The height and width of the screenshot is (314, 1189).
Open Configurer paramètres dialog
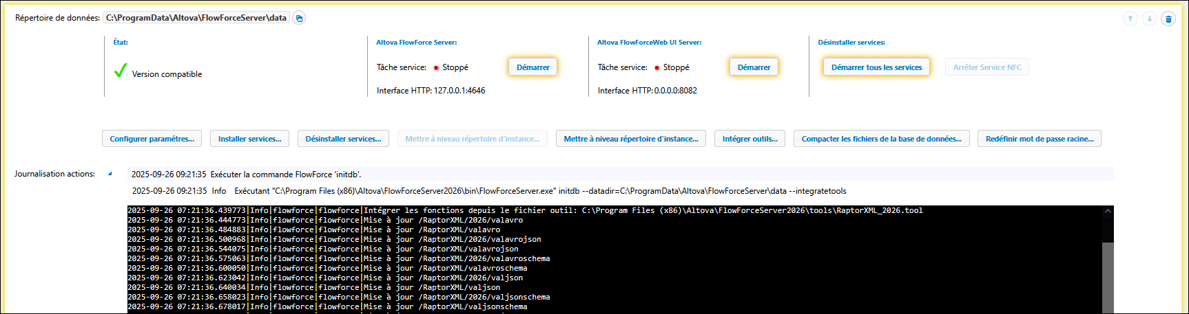coord(152,139)
